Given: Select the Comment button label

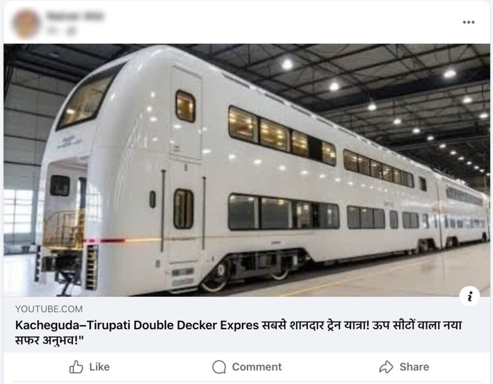Looking at the screenshot, I should coord(257,367).
